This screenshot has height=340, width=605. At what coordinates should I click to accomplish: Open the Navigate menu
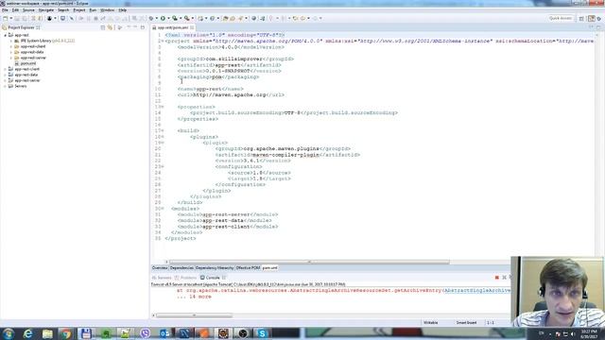coord(46,10)
